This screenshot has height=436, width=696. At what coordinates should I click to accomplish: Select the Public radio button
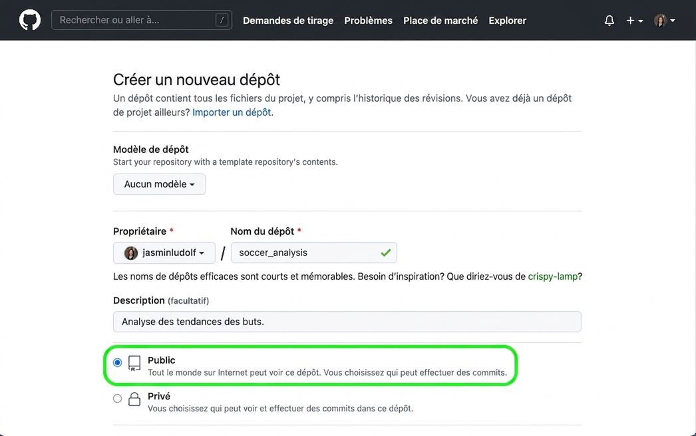click(x=117, y=362)
